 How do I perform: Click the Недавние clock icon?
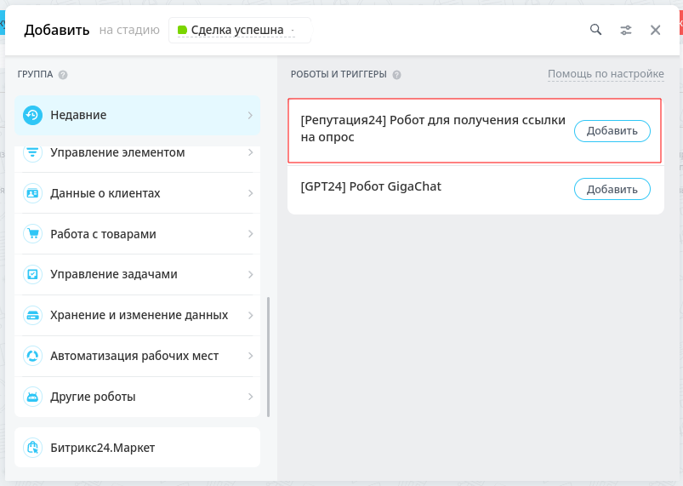[32, 115]
